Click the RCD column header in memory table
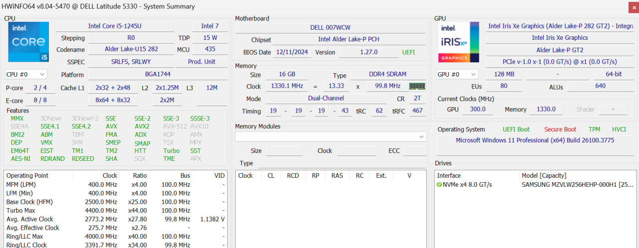This screenshot has height=248, width=639. pos(293,176)
